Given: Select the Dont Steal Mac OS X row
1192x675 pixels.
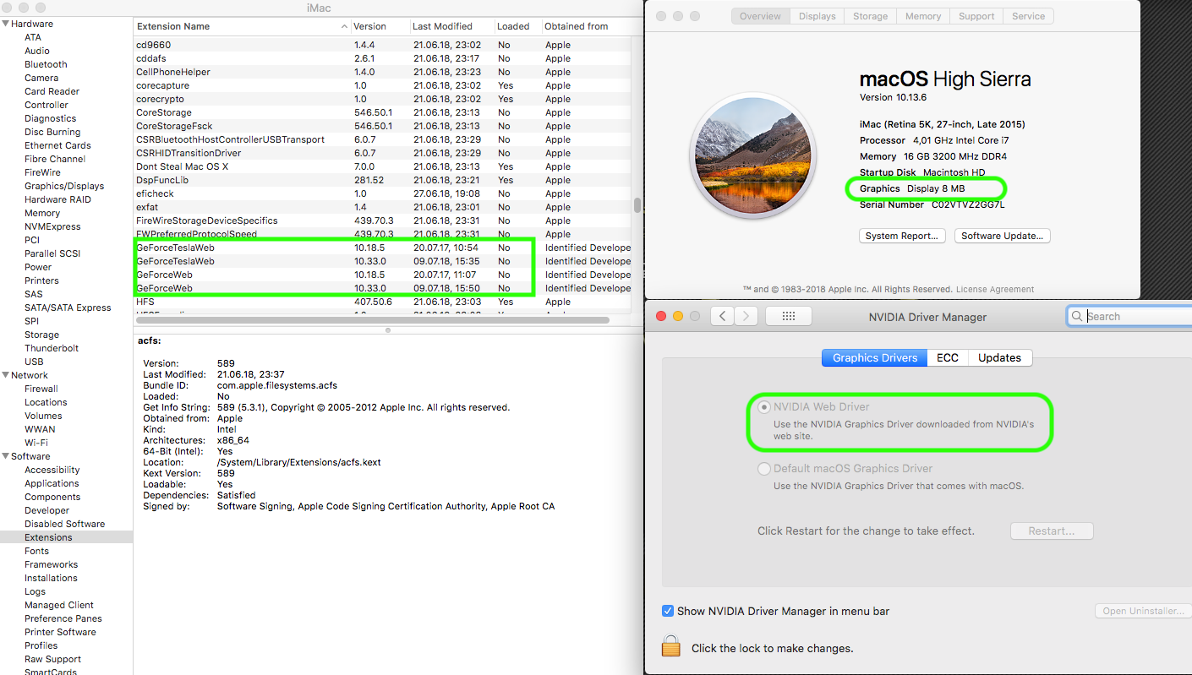Looking at the screenshot, I should [382, 166].
